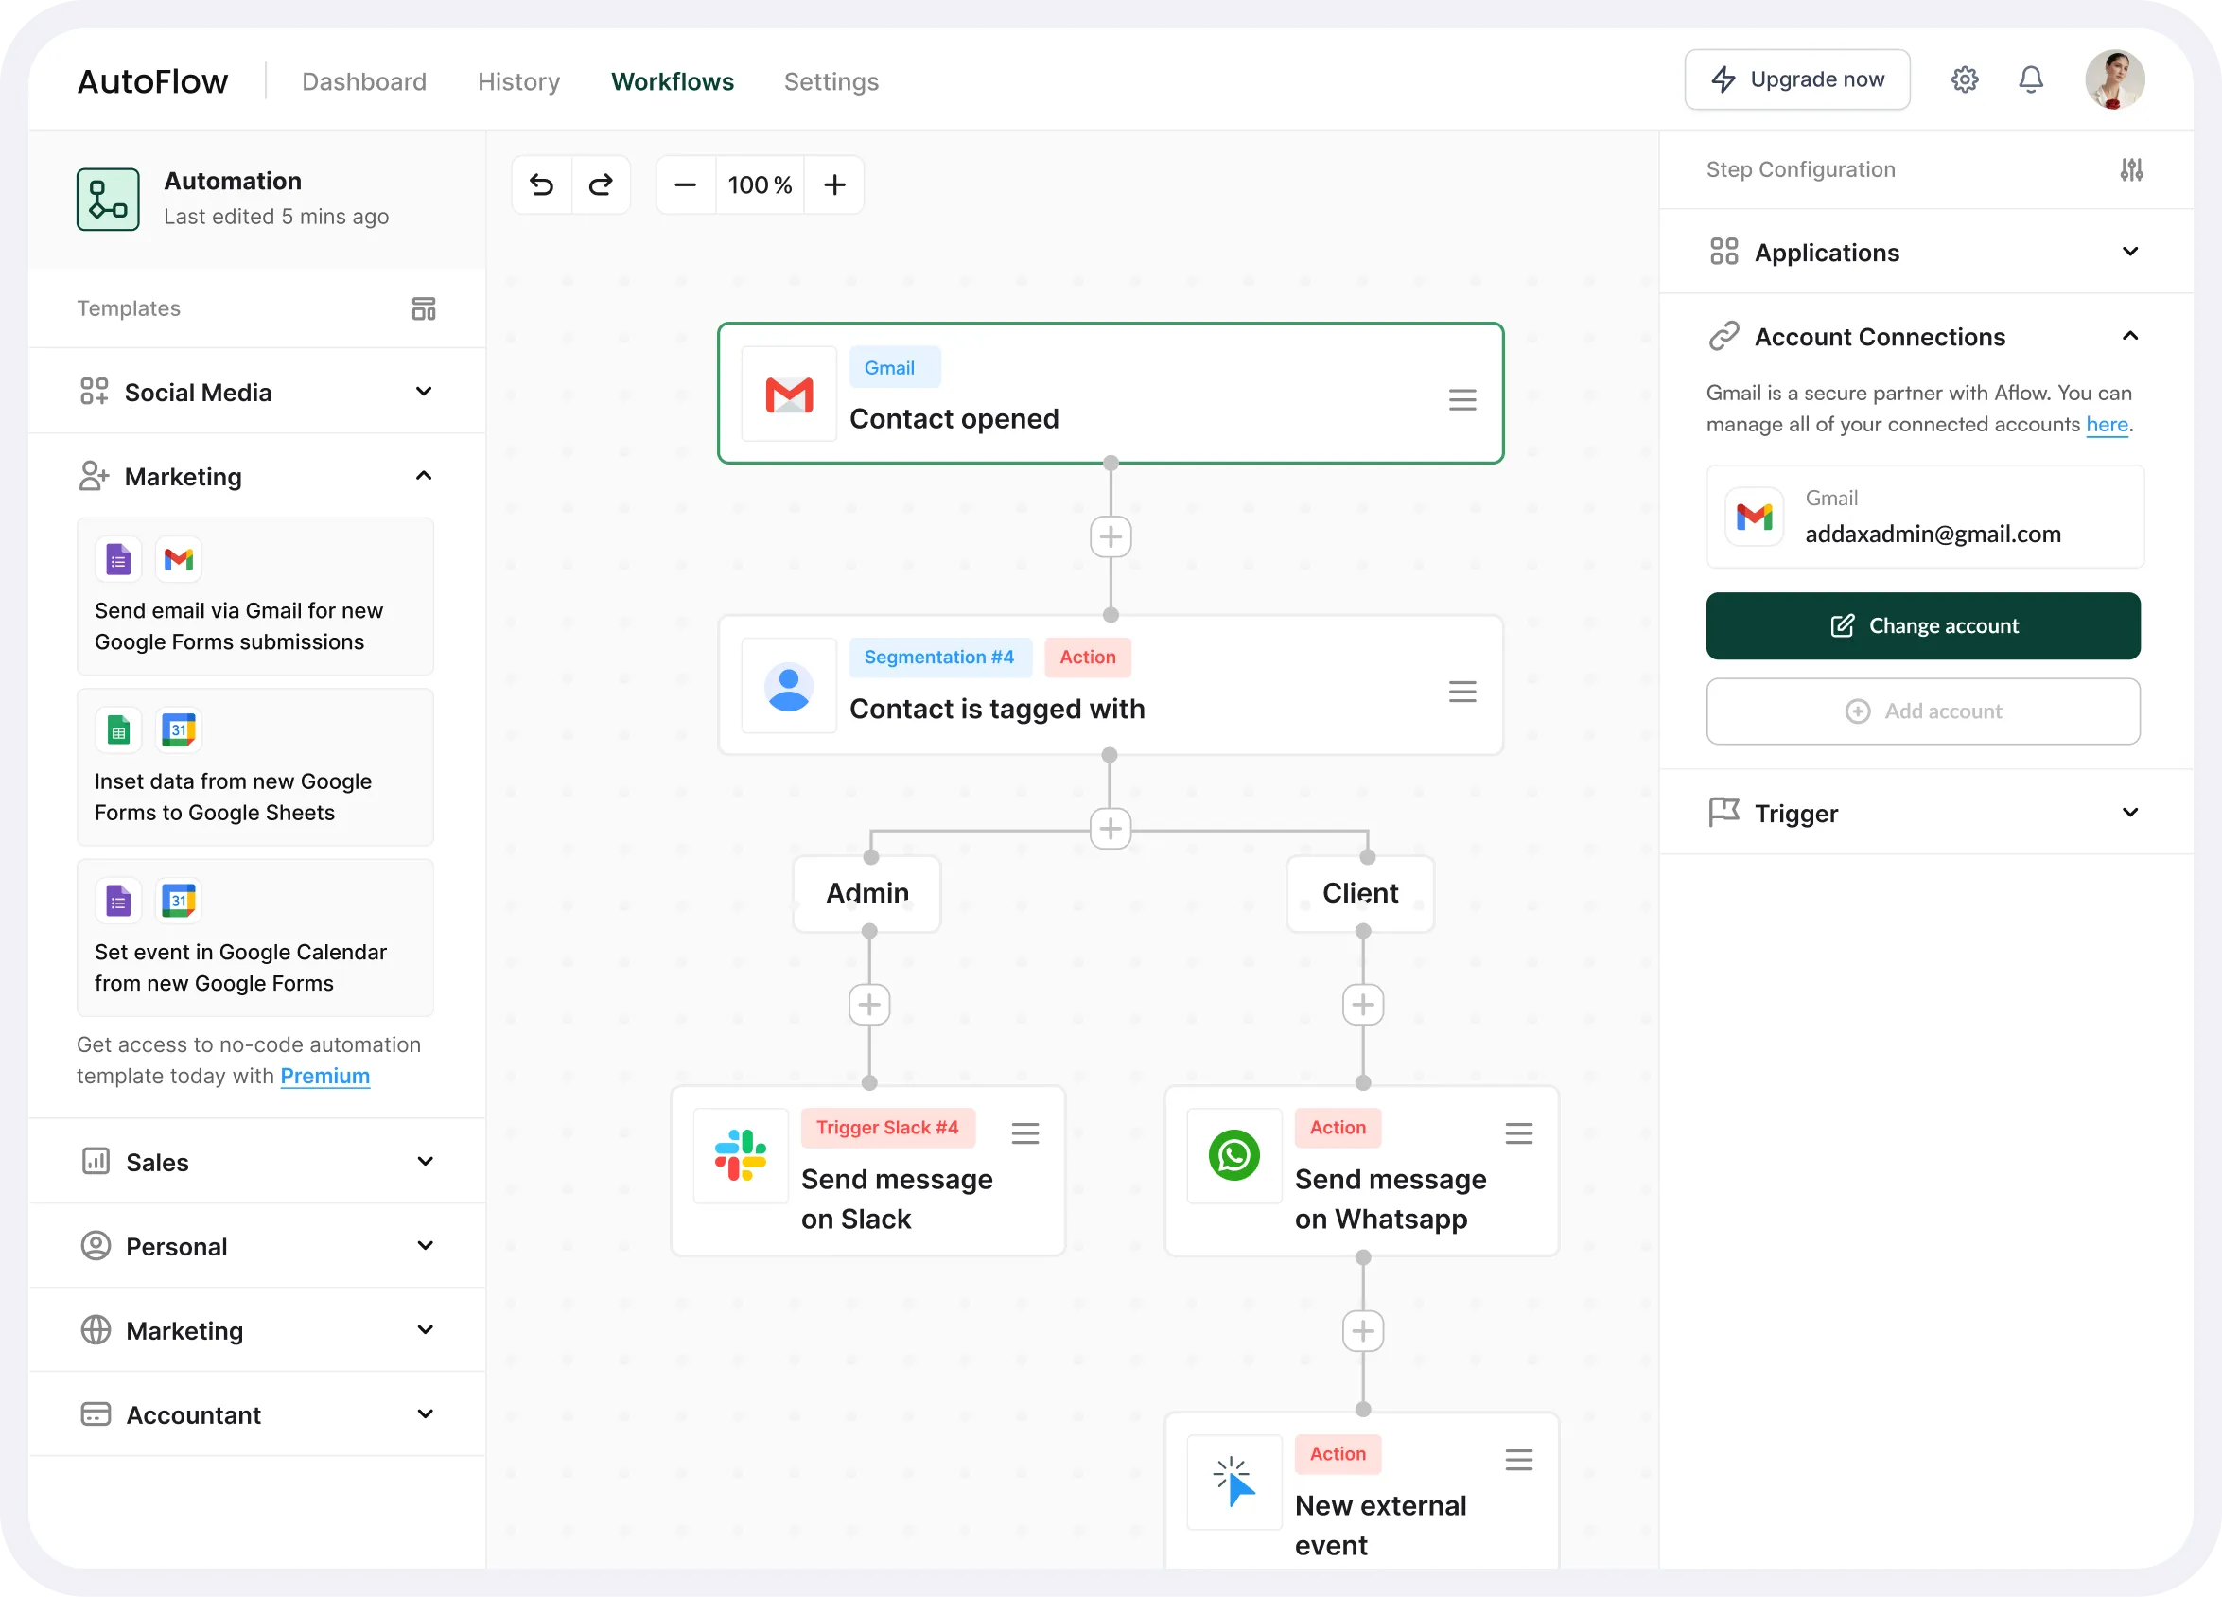Open the History tab
The width and height of the screenshot is (2222, 1597).
point(518,81)
